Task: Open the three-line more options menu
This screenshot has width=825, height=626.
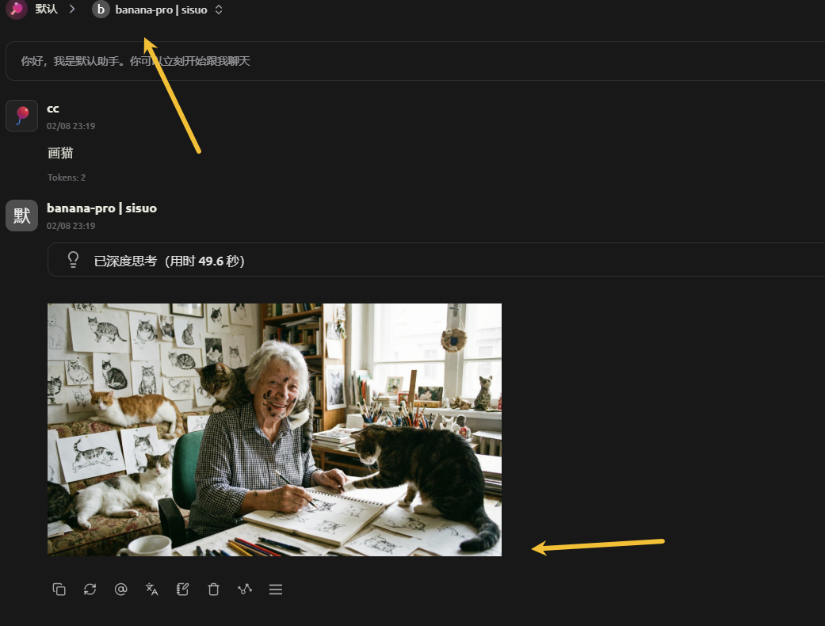Action: (x=275, y=590)
